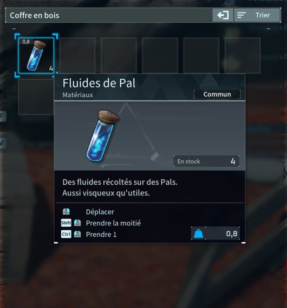This screenshot has height=308, width=287.
Task: Click the Prendre 1 label
Action: 101,234
